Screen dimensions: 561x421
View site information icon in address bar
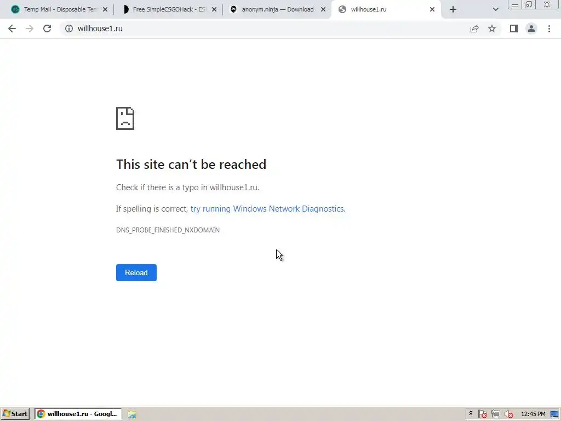coord(68,29)
